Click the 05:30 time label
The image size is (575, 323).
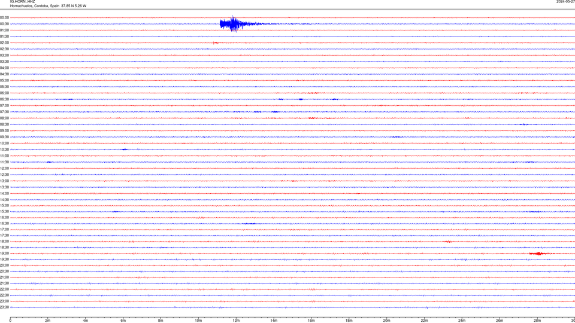pos(4,87)
